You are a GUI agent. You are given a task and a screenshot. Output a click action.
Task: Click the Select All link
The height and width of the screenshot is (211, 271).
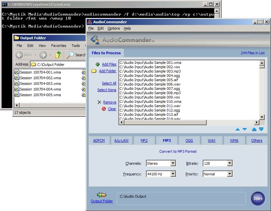109,83
